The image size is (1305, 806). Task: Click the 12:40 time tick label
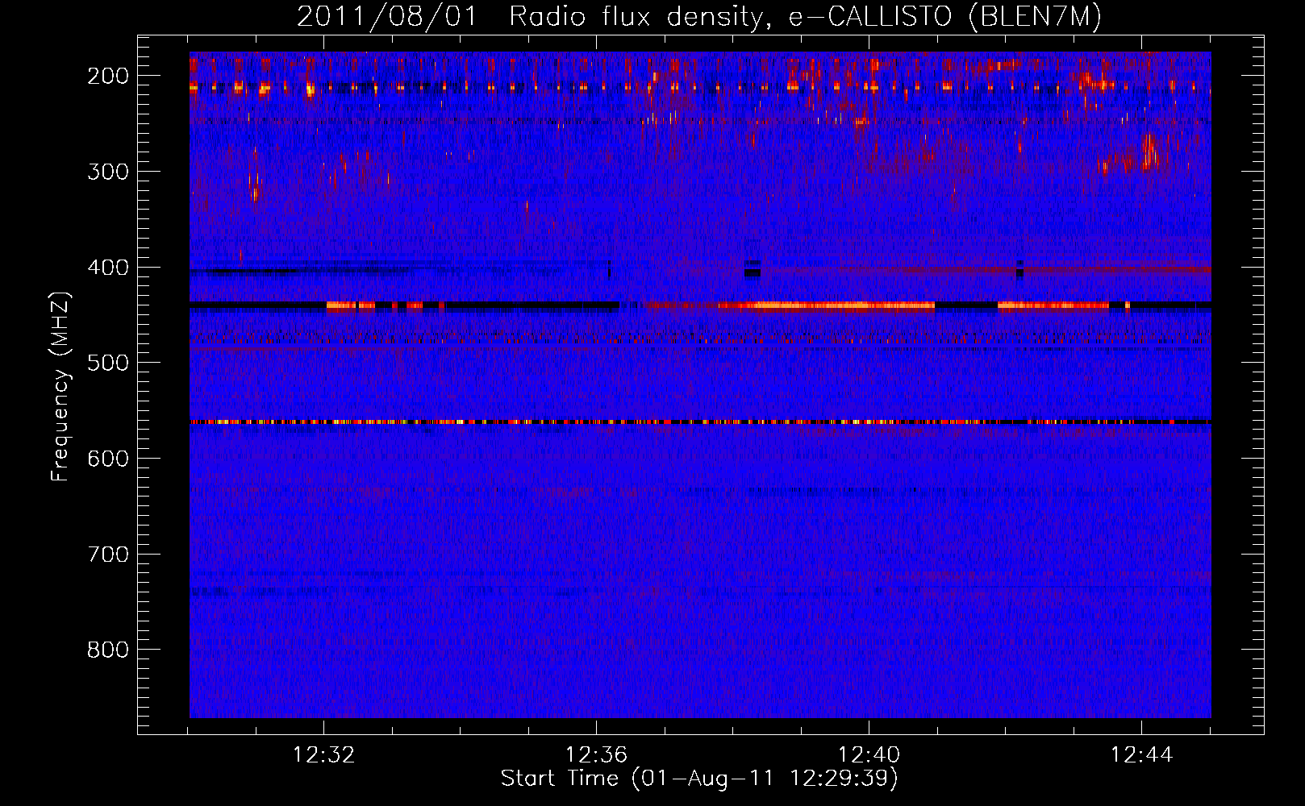(869, 755)
